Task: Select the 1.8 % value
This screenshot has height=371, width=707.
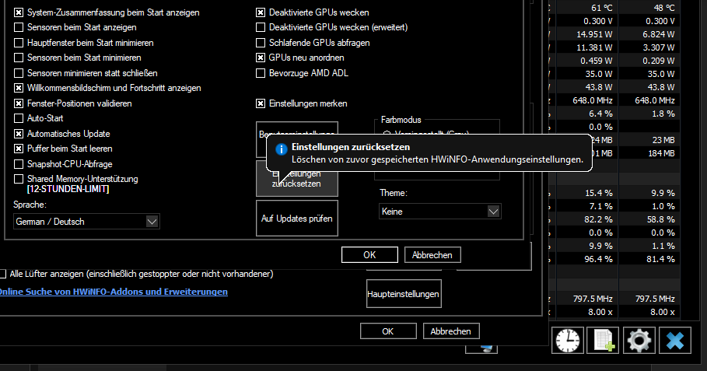Action: click(x=663, y=114)
